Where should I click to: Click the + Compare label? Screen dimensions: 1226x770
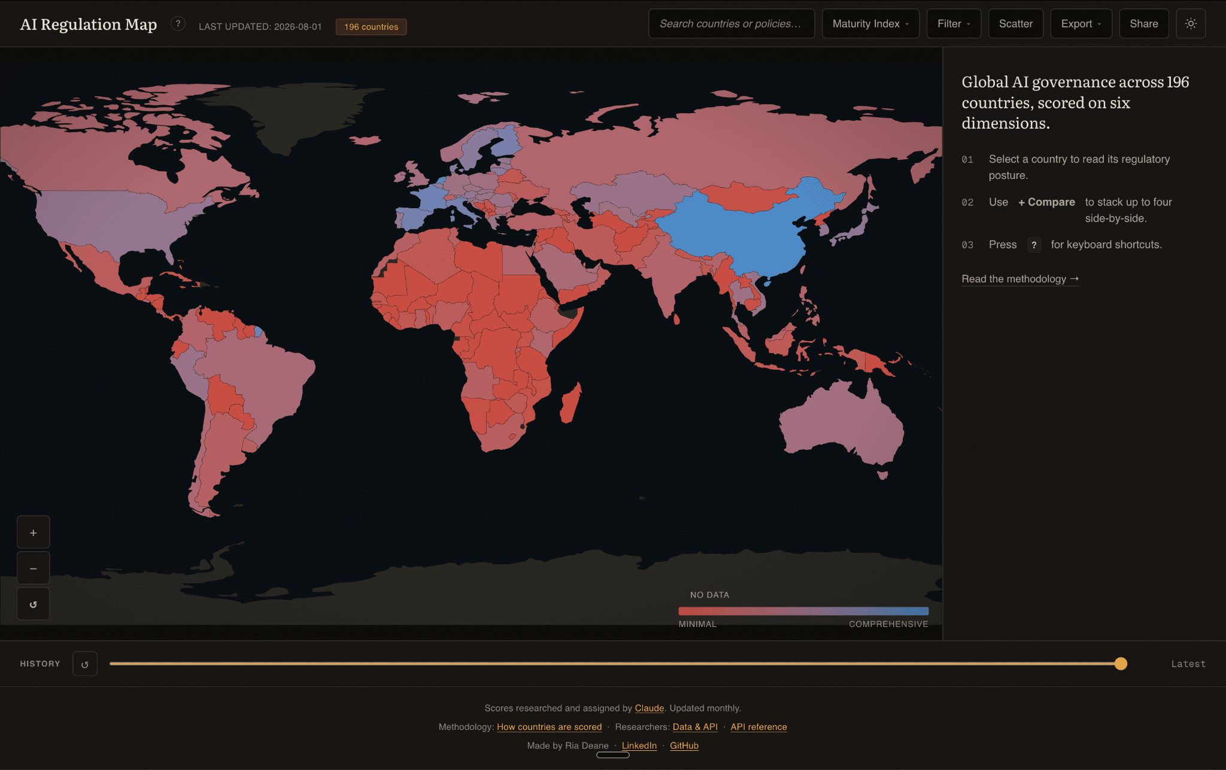point(1046,202)
